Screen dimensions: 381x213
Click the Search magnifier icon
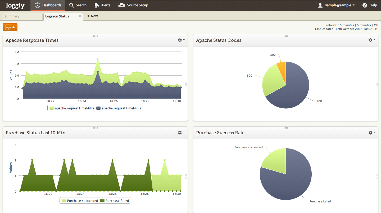coord(71,5)
